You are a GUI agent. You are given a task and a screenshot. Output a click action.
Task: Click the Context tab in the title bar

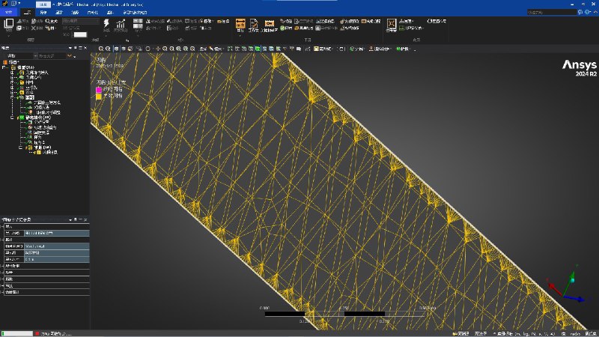43,4
